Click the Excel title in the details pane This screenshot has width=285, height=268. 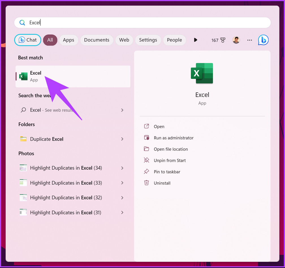(x=202, y=95)
